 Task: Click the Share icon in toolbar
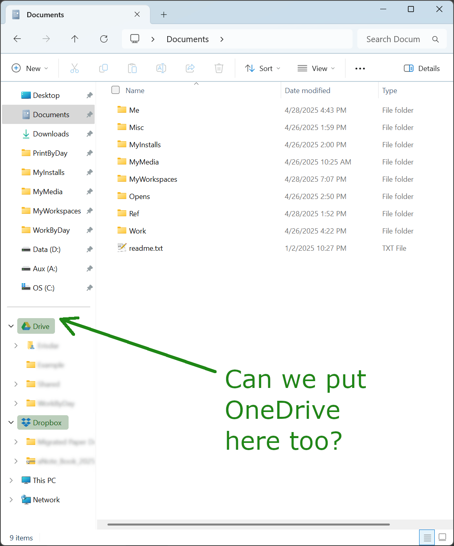click(190, 68)
